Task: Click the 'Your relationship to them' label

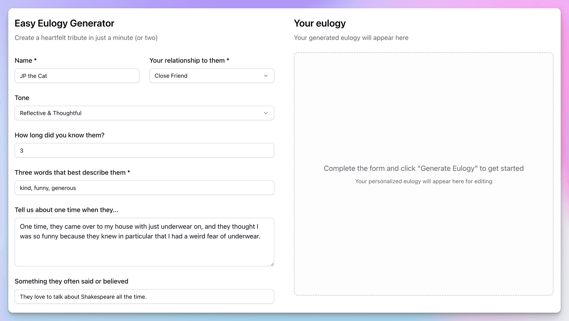Action: pyautogui.click(x=189, y=60)
